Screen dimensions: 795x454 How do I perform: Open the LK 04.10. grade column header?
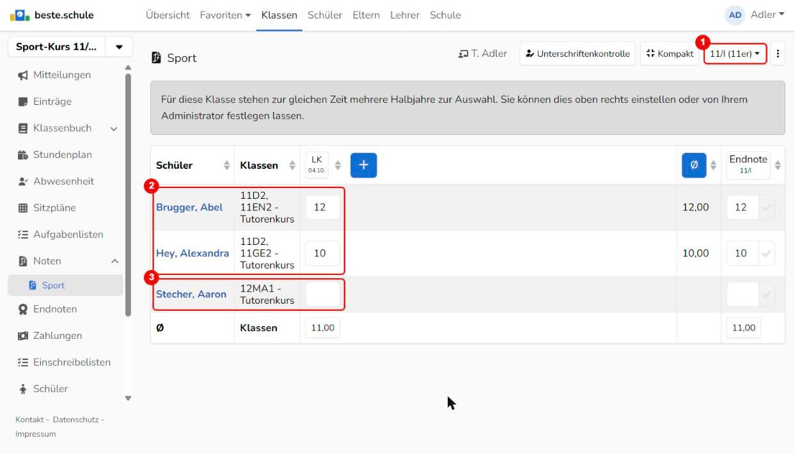[x=317, y=164]
